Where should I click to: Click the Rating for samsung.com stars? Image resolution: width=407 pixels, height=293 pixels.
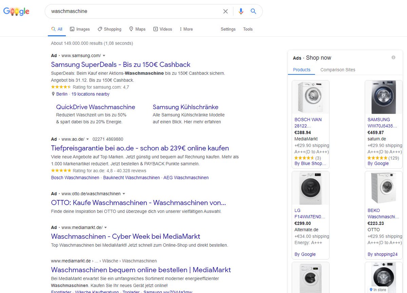[61, 87]
